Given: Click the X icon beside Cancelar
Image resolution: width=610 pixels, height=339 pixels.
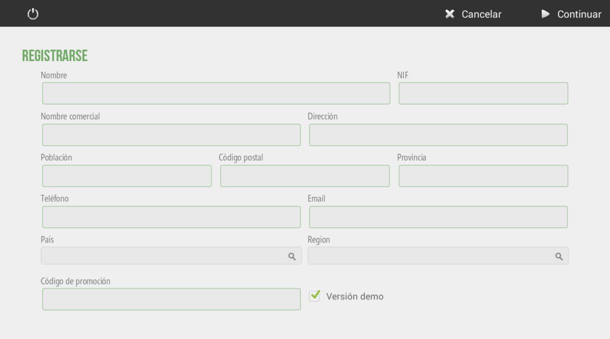Looking at the screenshot, I should coord(449,15).
